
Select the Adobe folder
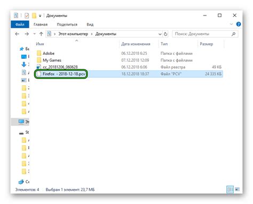pyautogui.click(x=49, y=53)
